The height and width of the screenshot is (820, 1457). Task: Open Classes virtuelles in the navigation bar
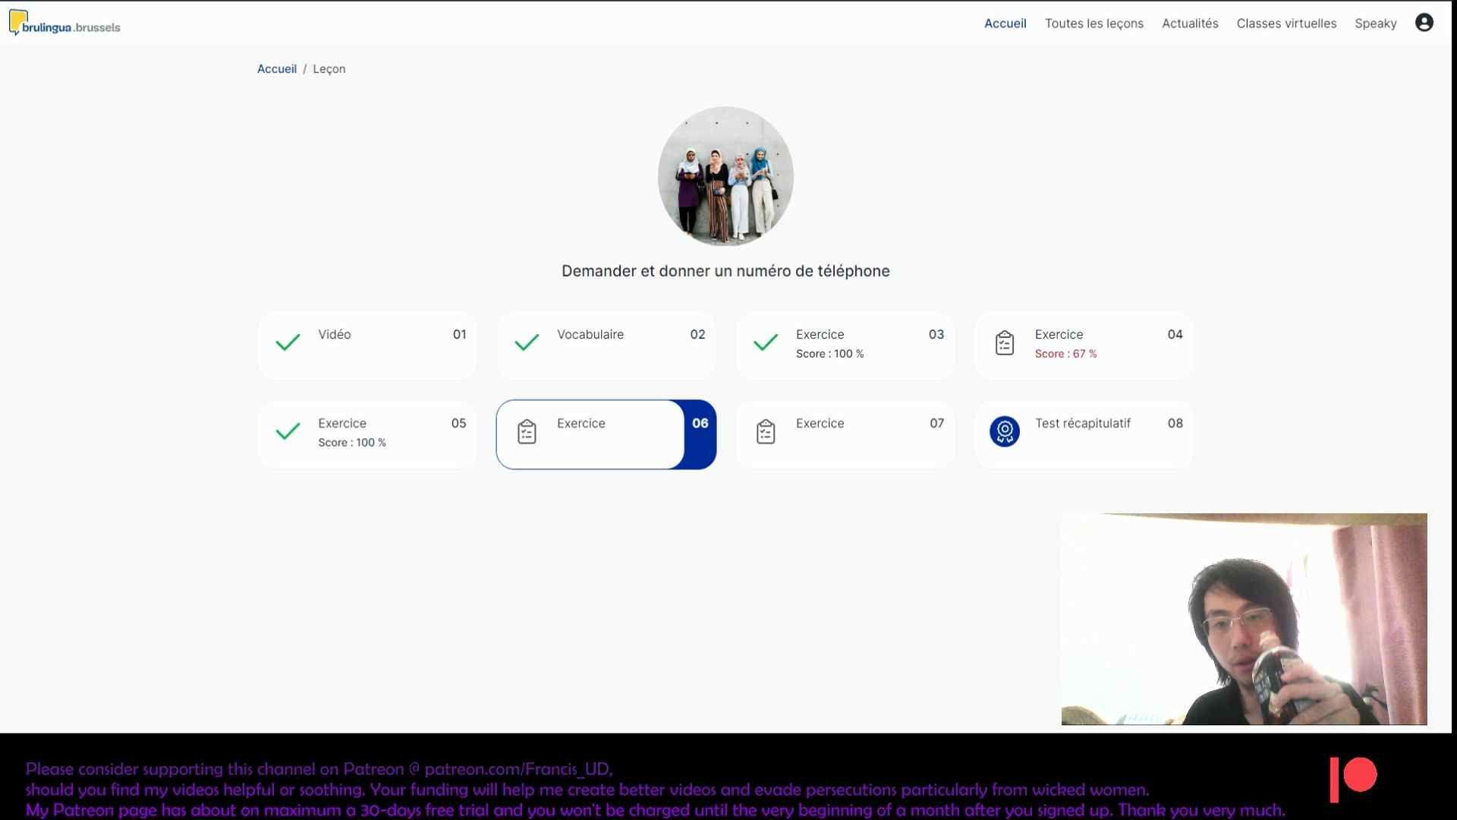(x=1286, y=24)
